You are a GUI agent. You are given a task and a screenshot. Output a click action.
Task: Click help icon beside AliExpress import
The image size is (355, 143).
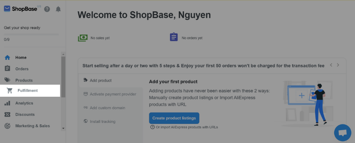(152, 127)
